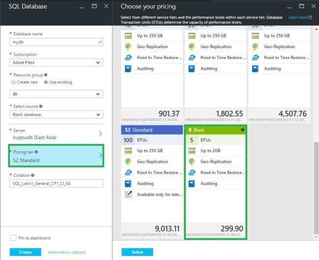Open the Automation options link
The image size is (319, 260).
pos(67,252)
